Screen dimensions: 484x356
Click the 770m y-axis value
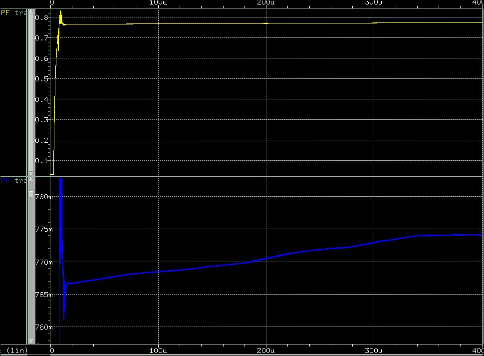click(44, 263)
